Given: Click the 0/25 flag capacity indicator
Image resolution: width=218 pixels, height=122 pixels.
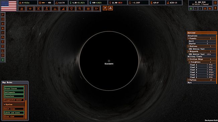Looking at the screenshot, I should point(174,3).
